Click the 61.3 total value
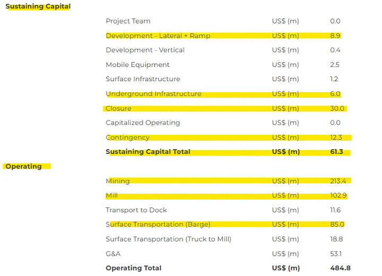 tap(337, 152)
